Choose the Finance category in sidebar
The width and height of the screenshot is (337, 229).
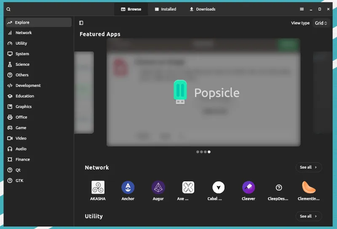tap(23, 159)
